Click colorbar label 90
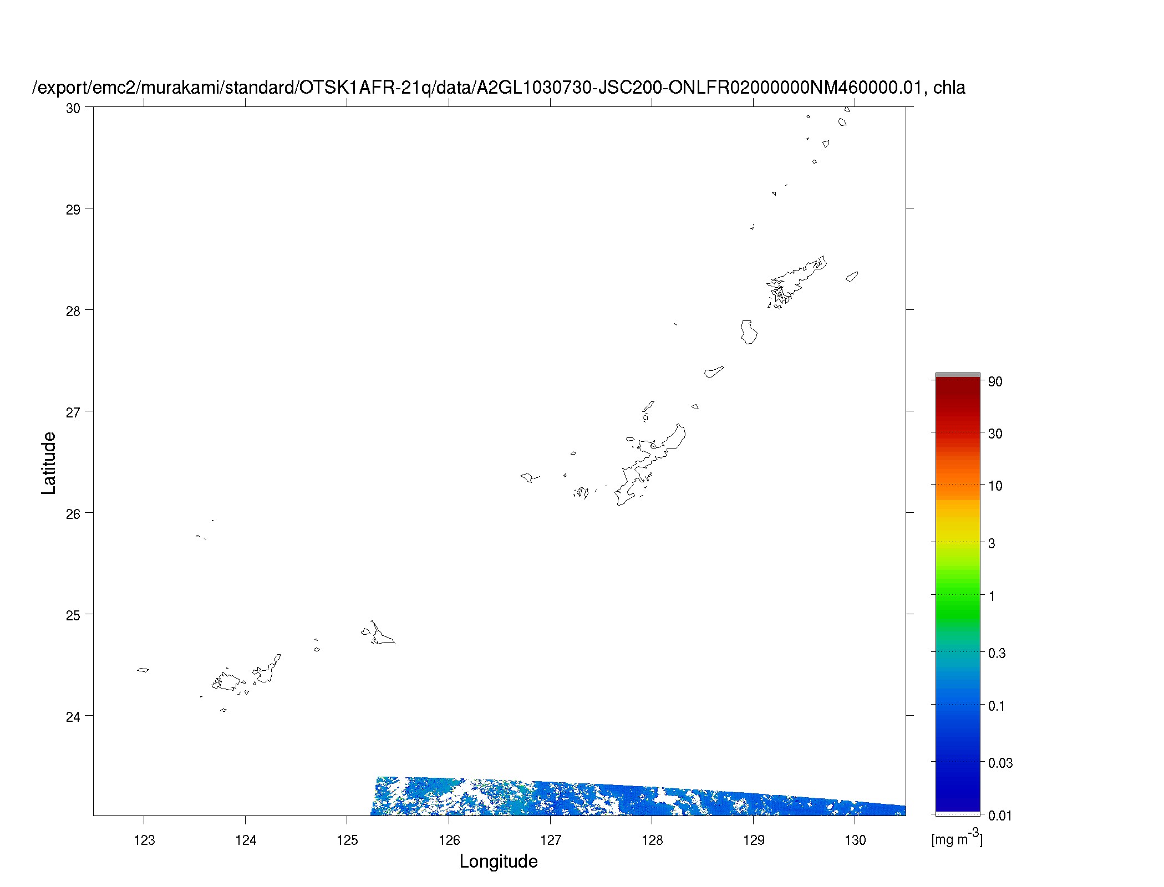This screenshot has width=1164, height=887. pos(995,381)
